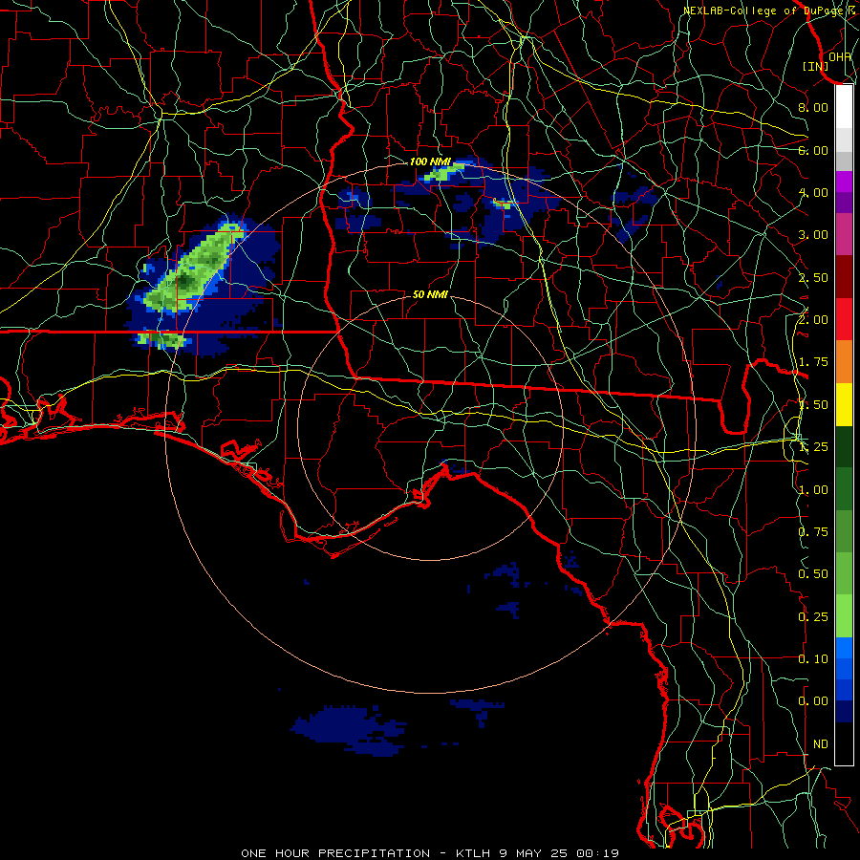Select the 2.00 legend value
Screen dimensions: 860x860
pos(813,319)
